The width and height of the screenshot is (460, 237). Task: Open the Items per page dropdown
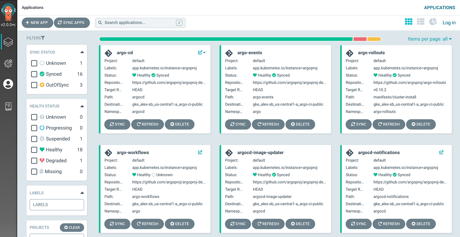click(430, 39)
